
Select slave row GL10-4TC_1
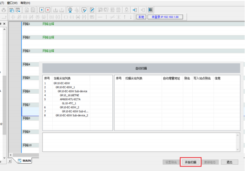(78, 103)
